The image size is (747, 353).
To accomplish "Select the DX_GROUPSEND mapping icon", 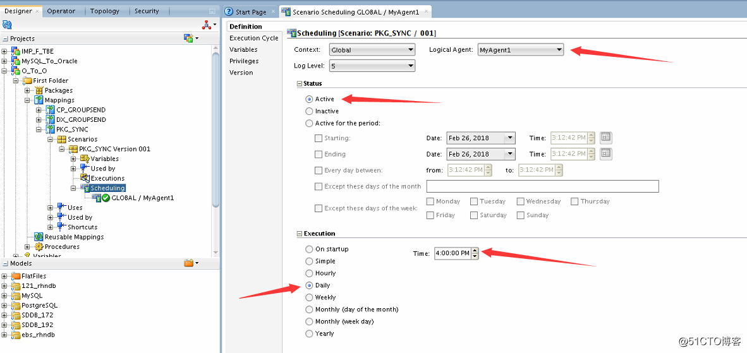I will coord(51,119).
